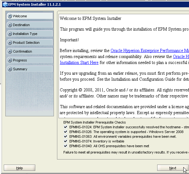Screen dimensions: 189x174
Task: Click the Installation Type step arrow icon
Action: pyautogui.click(x=10, y=34)
